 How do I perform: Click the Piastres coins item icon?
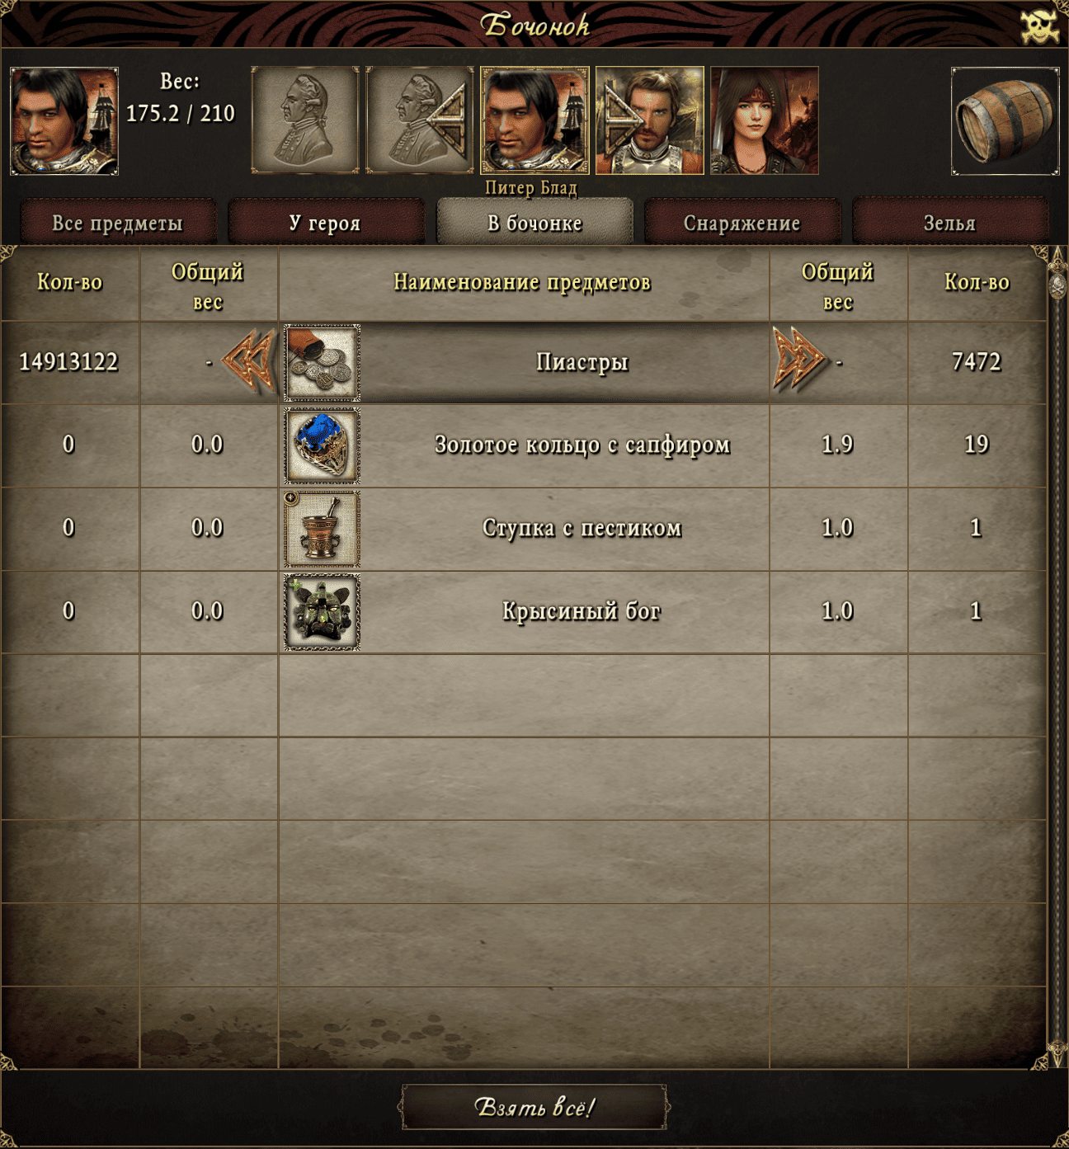pyautogui.click(x=322, y=362)
